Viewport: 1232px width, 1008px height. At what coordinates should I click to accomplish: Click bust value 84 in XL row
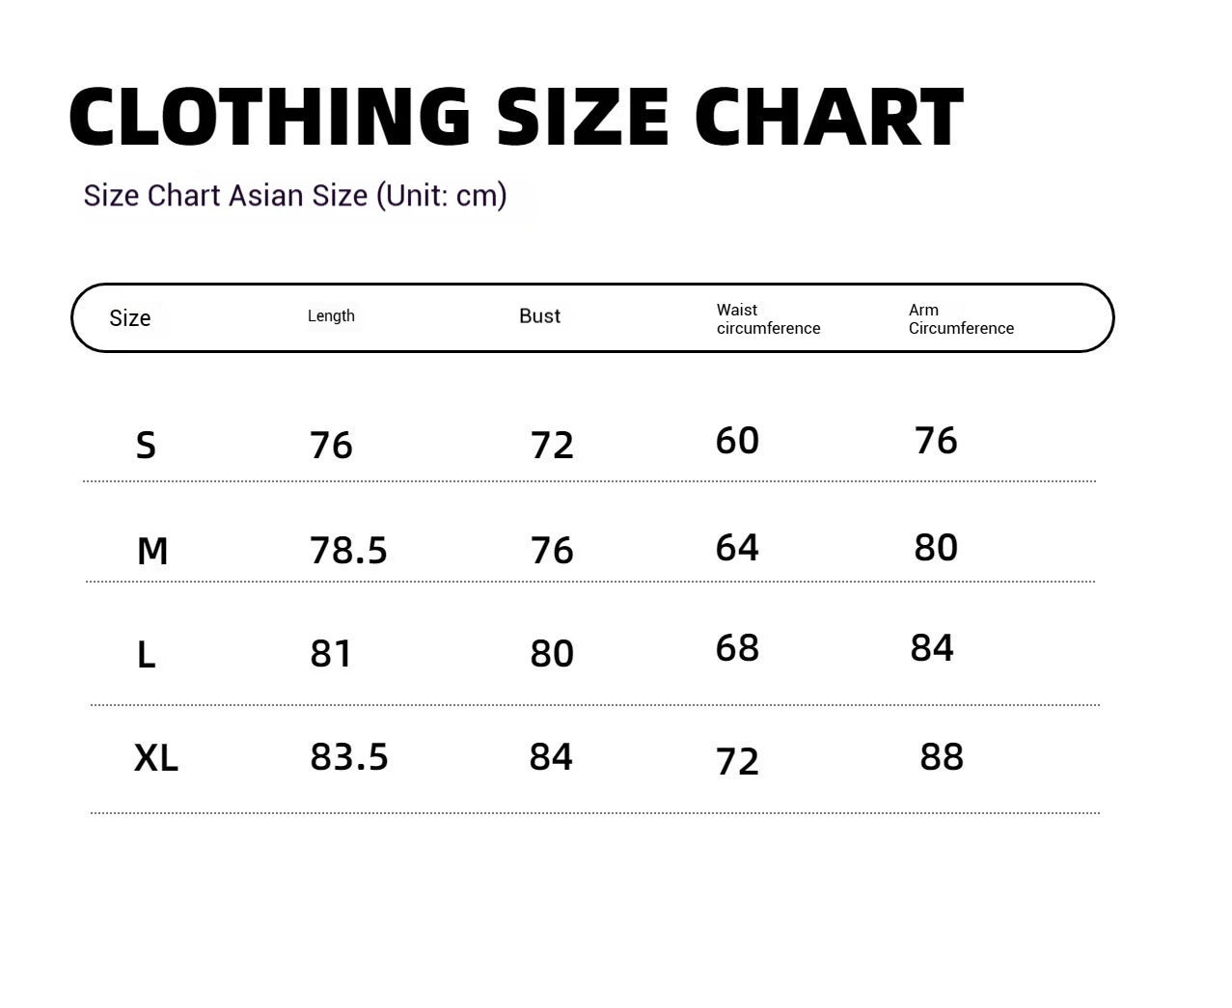click(551, 757)
